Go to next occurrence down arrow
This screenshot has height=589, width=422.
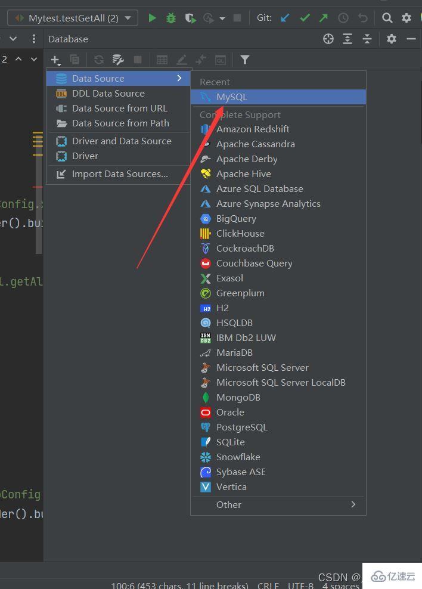[x=34, y=59]
